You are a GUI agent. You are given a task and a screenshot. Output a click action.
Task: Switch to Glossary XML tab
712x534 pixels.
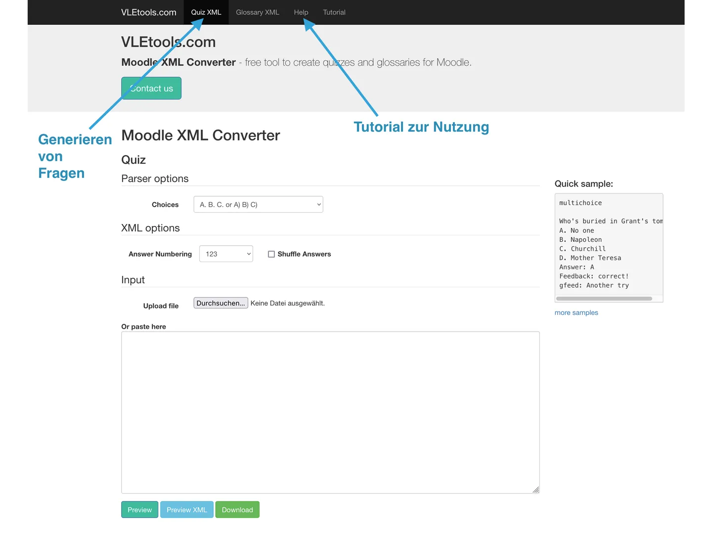(x=258, y=12)
